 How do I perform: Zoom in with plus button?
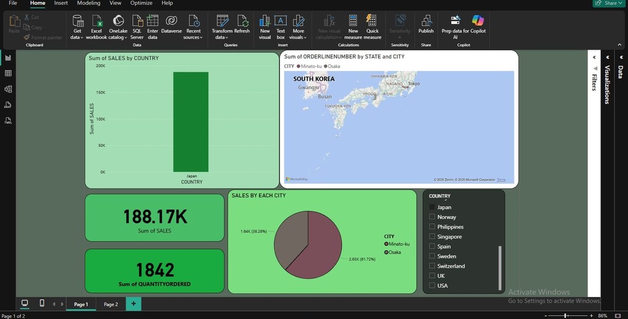[591, 316]
